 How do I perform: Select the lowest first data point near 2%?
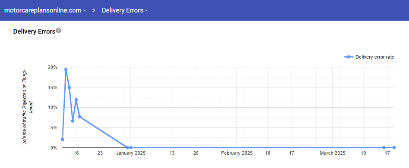pyautogui.click(x=62, y=140)
